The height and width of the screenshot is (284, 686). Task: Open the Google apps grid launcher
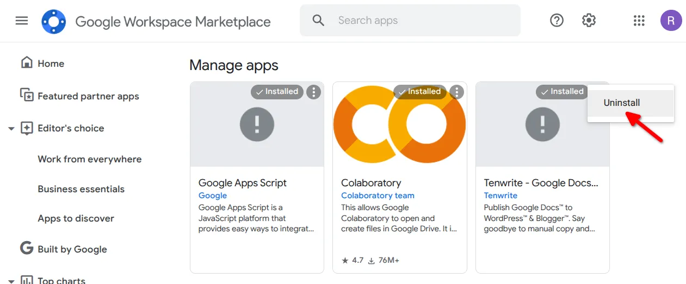[639, 21]
